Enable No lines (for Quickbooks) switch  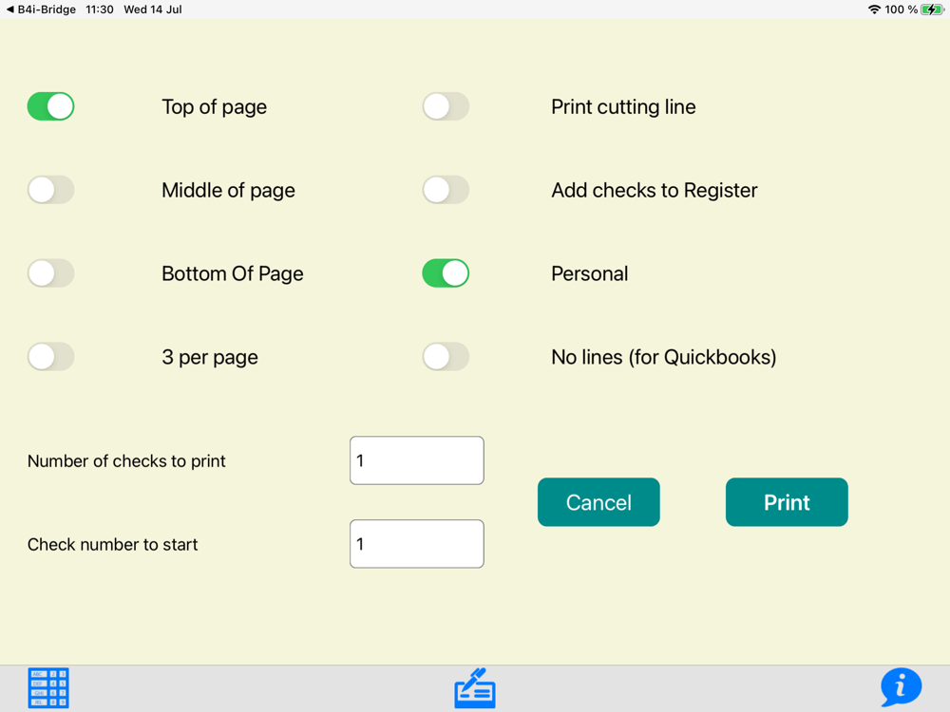446,357
